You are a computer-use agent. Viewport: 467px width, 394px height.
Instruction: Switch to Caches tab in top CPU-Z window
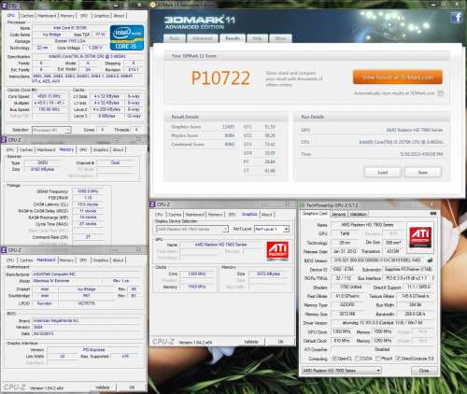click(27, 16)
